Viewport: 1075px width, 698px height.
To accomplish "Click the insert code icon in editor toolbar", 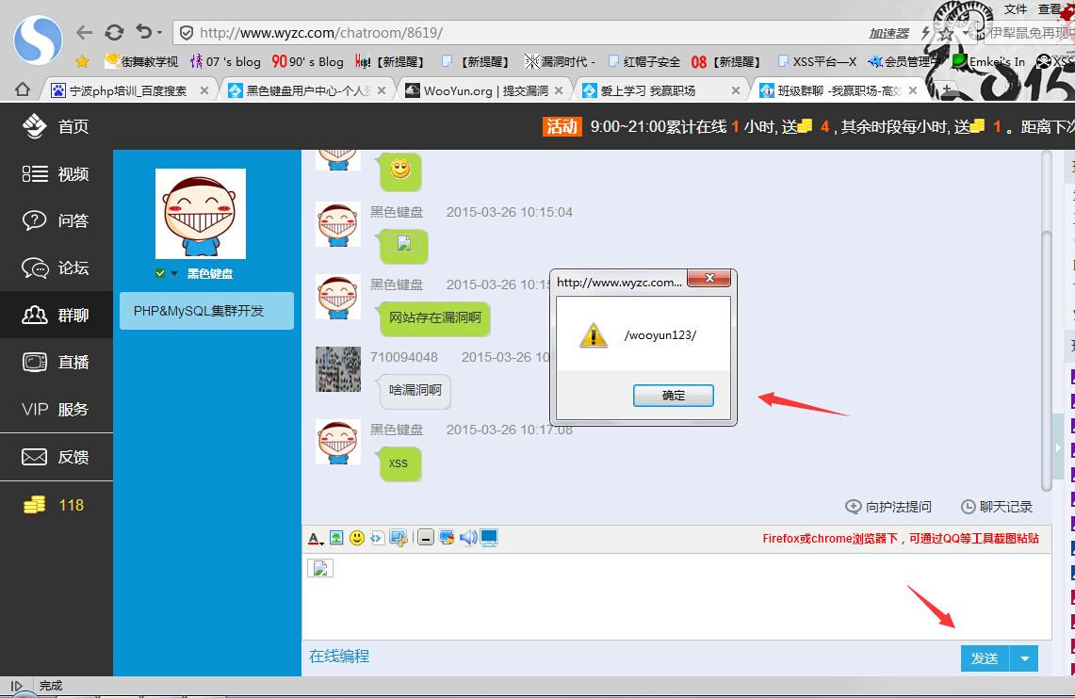I will (x=377, y=538).
